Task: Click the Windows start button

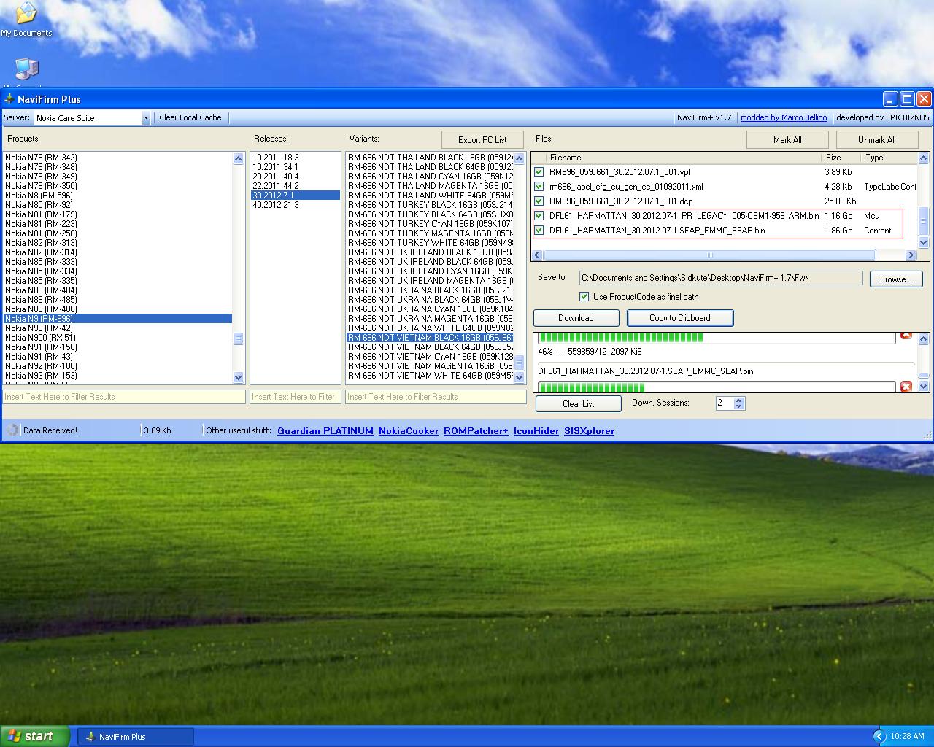Action: [35, 736]
